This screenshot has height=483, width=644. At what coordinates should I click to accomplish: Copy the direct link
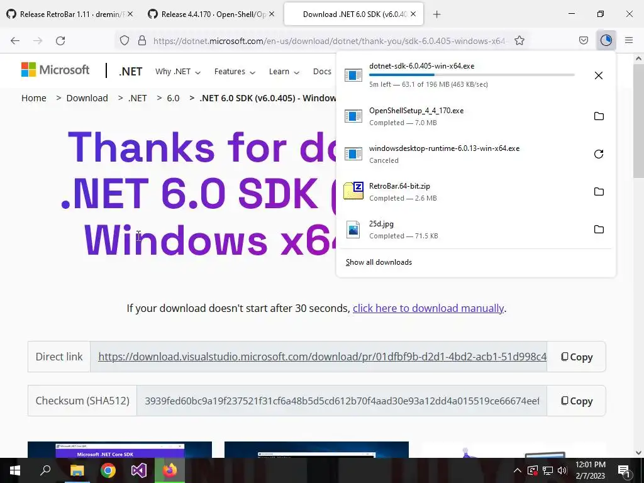577,357
